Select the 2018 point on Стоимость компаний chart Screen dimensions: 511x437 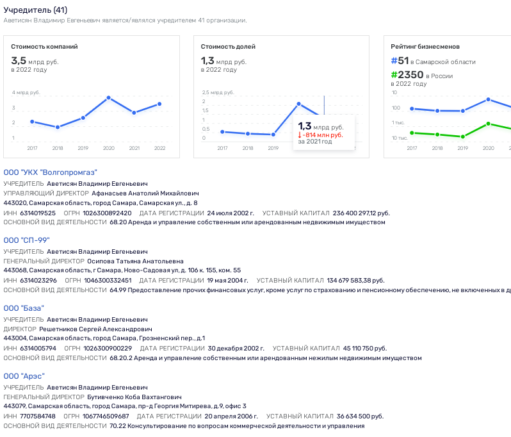pyautogui.click(x=58, y=127)
